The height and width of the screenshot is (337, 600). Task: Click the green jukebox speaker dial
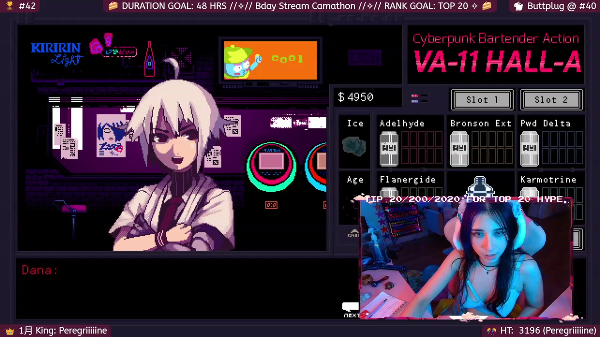click(271, 167)
